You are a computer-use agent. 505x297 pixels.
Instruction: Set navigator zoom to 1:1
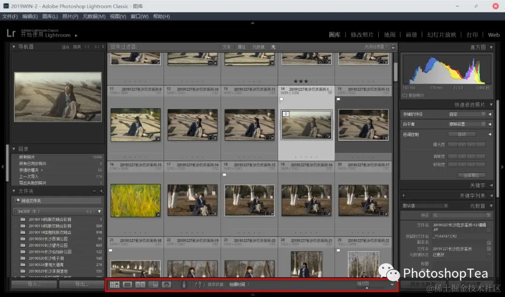pyautogui.click(x=87, y=47)
